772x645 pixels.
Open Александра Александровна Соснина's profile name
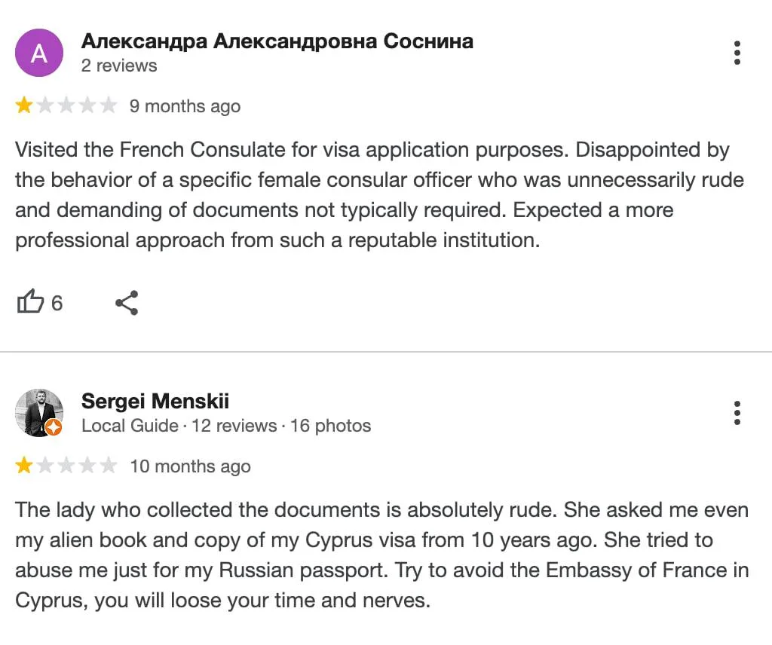pos(277,41)
